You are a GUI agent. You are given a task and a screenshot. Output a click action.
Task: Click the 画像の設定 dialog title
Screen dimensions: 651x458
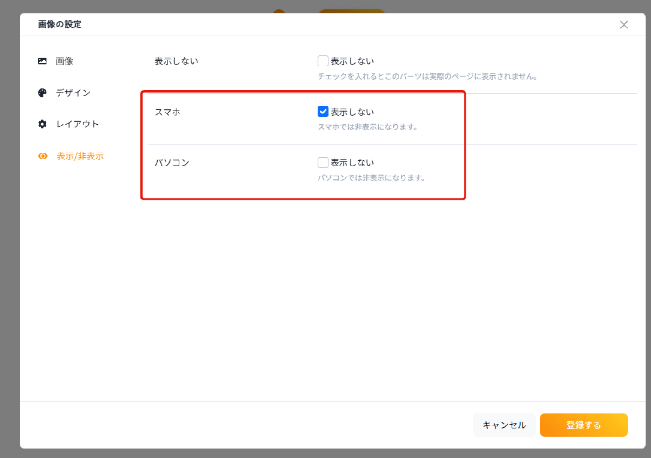60,24
